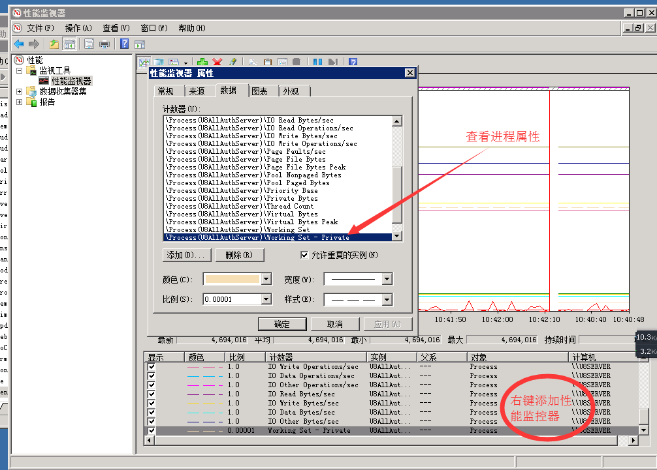Click the forward arrow toolbar icon
This screenshot has width=657, height=470.
tap(34, 44)
